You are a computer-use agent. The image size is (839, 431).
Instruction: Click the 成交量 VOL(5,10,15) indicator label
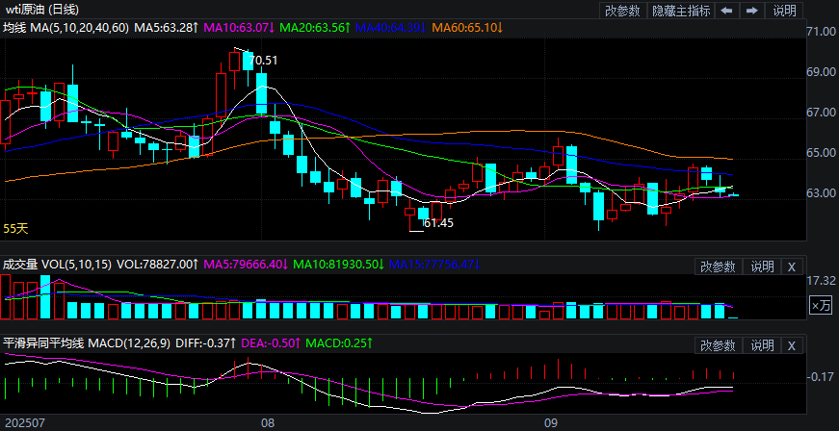(x=56, y=264)
